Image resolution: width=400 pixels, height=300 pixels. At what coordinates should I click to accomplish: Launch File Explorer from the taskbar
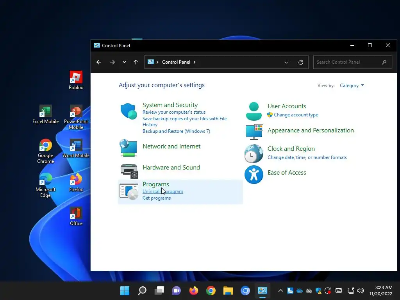[228, 291]
